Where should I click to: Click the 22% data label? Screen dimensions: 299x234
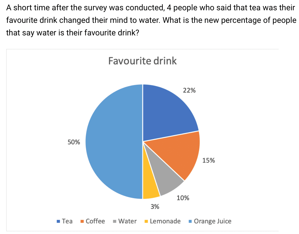coord(189,91)
